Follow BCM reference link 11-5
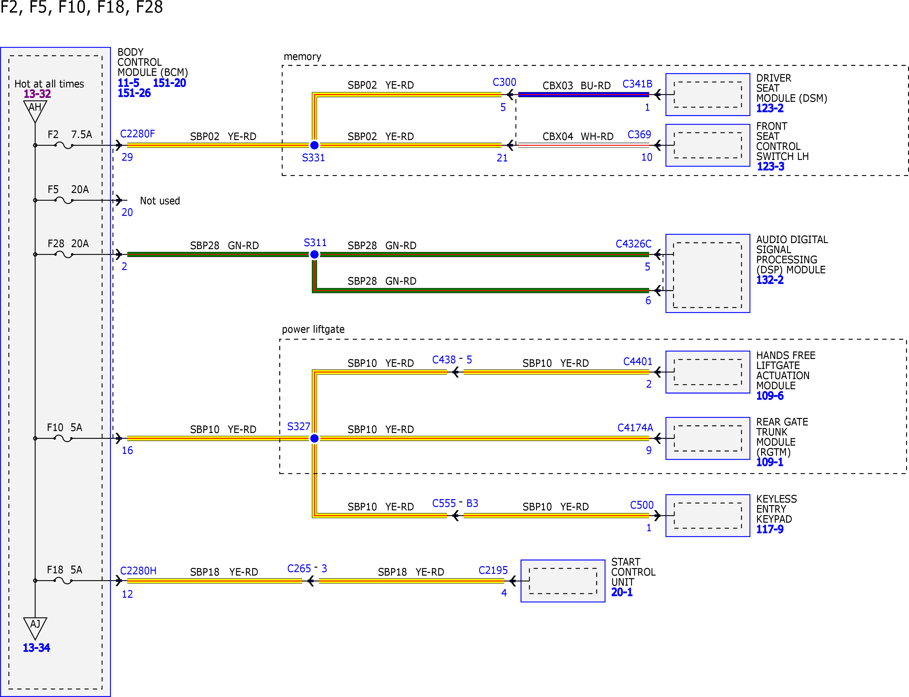 128,83
